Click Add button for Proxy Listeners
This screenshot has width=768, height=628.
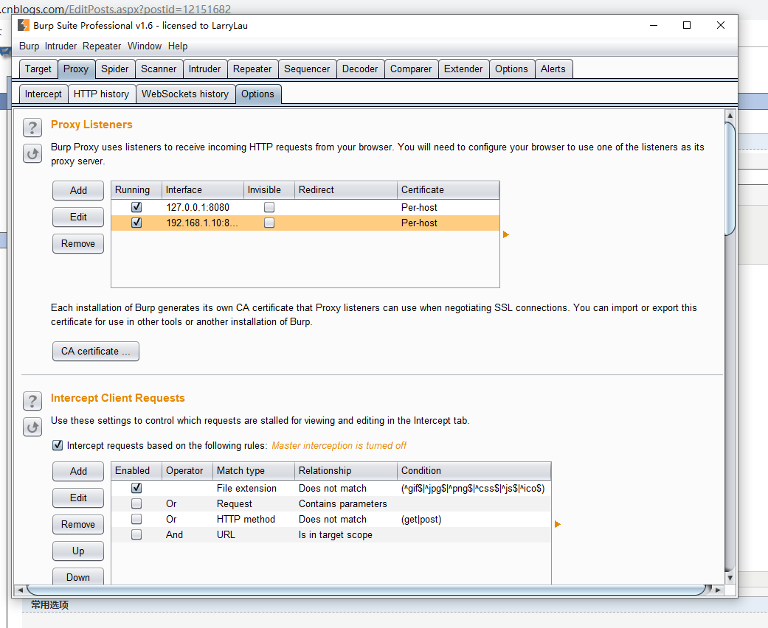(x=78, y=190)
